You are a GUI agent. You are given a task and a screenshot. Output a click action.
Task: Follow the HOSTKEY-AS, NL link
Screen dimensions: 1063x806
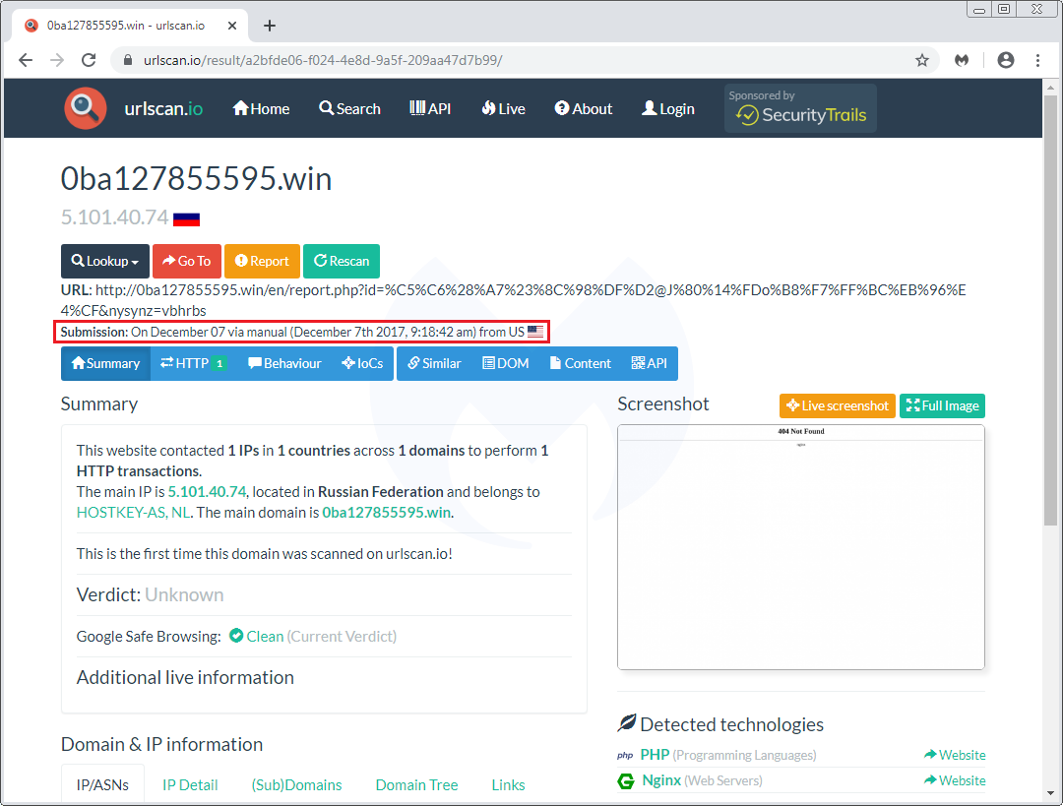pos(133,512)
